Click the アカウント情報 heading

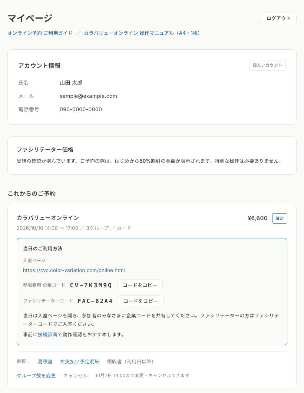39,66
